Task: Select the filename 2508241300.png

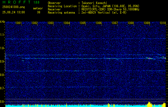Action: click(x=14, y=7)
